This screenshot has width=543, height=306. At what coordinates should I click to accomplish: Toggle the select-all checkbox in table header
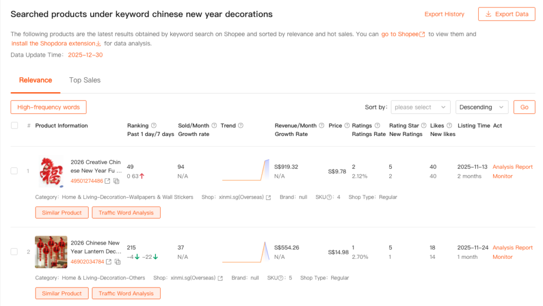pyautogui.click(x=14, y=125)
